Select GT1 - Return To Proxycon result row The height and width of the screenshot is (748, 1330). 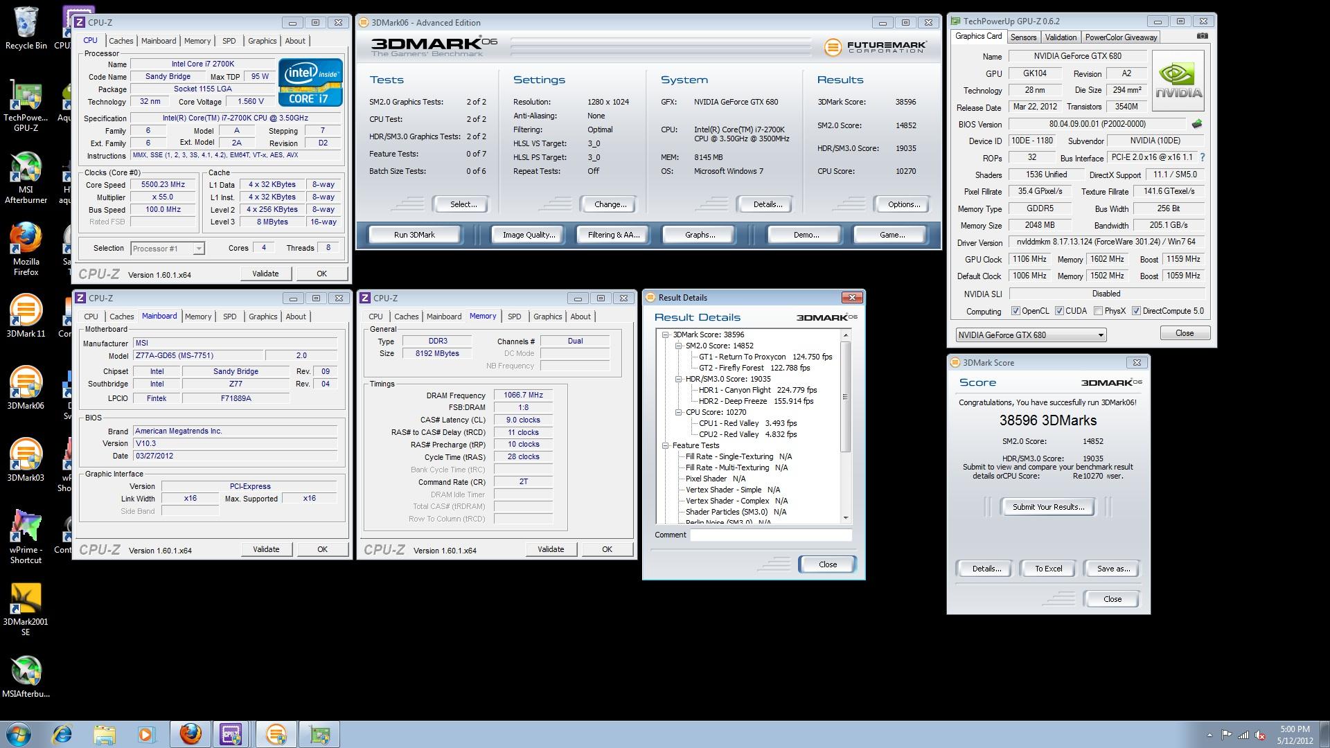[x=765, y=357]
